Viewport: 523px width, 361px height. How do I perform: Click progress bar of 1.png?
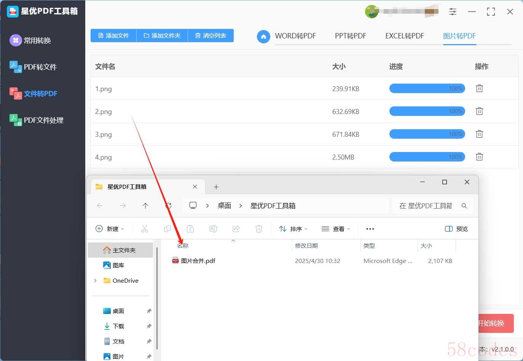pyautogui.click(x=427, y=89)
